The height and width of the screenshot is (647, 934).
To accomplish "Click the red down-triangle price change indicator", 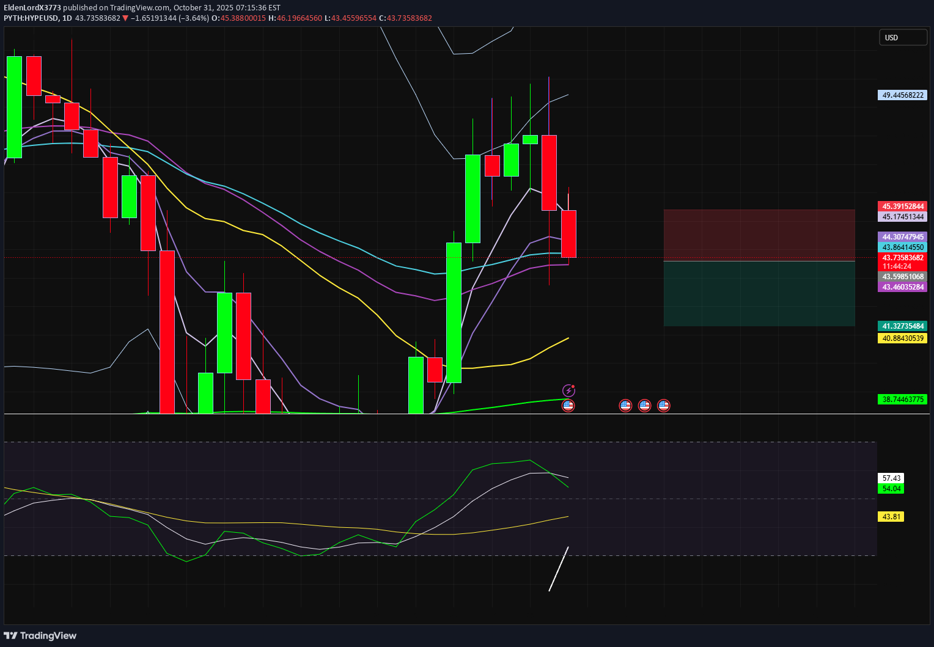I will 125,18.
